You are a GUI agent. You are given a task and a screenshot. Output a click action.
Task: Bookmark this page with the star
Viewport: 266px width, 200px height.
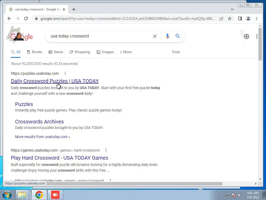tap(230, 18)
